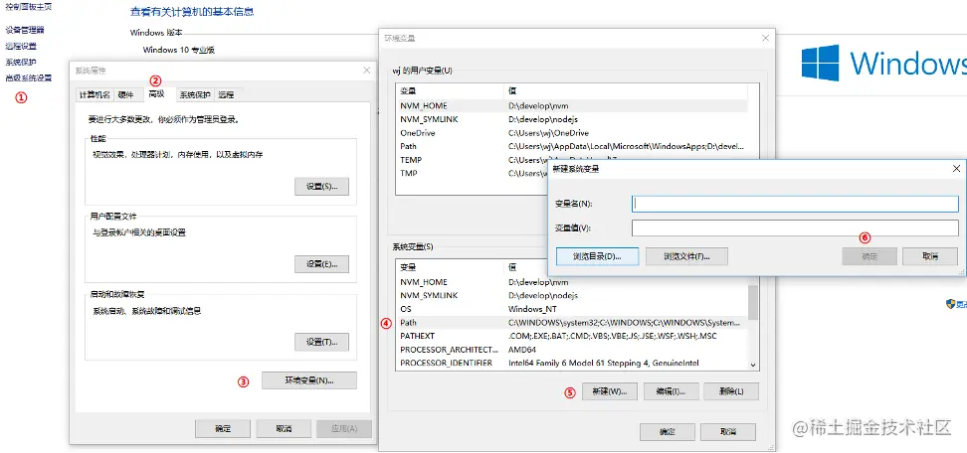Select the 高级 tab
Image resolution: width=967 pixels, height=453 pixels.
(156, 93)
